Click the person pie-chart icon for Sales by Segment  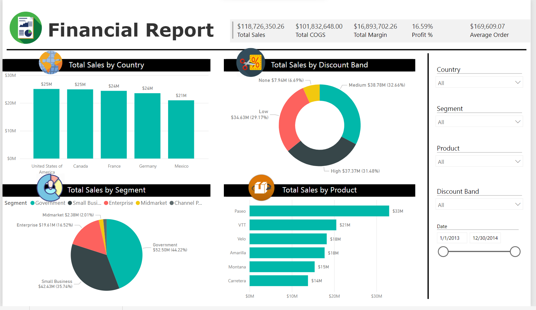coord(50,187)
